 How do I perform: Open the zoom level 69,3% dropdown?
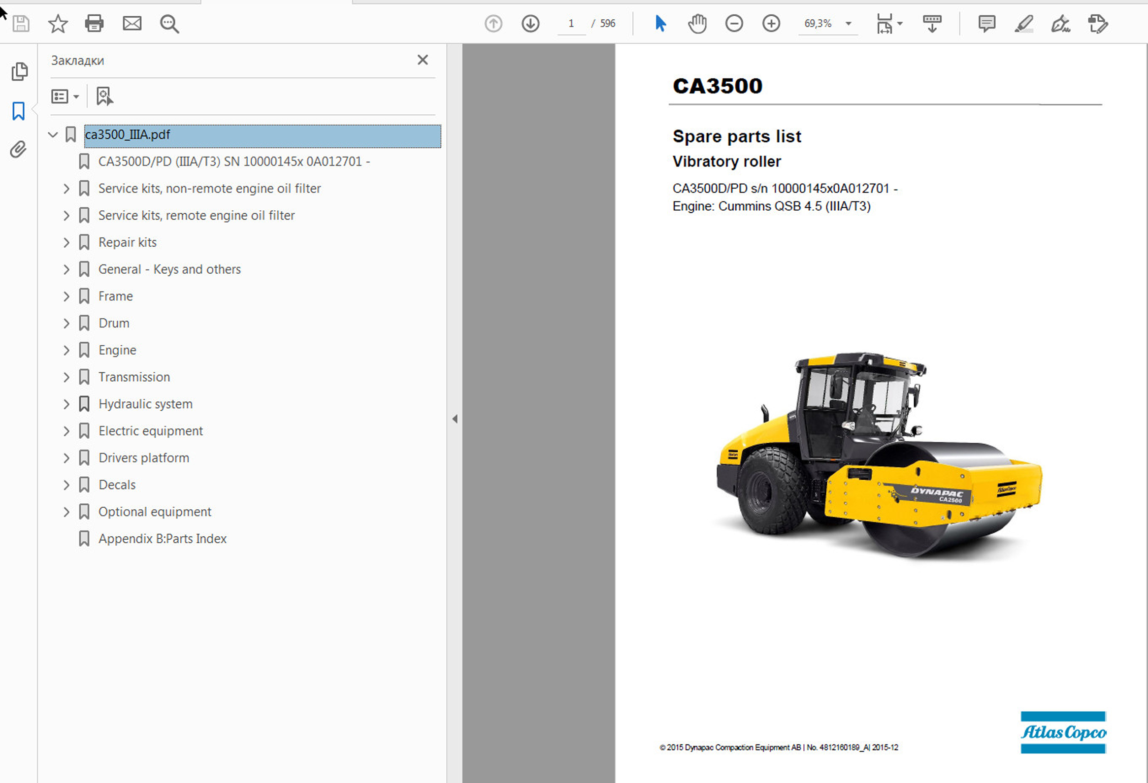click(x=848, y=23)
